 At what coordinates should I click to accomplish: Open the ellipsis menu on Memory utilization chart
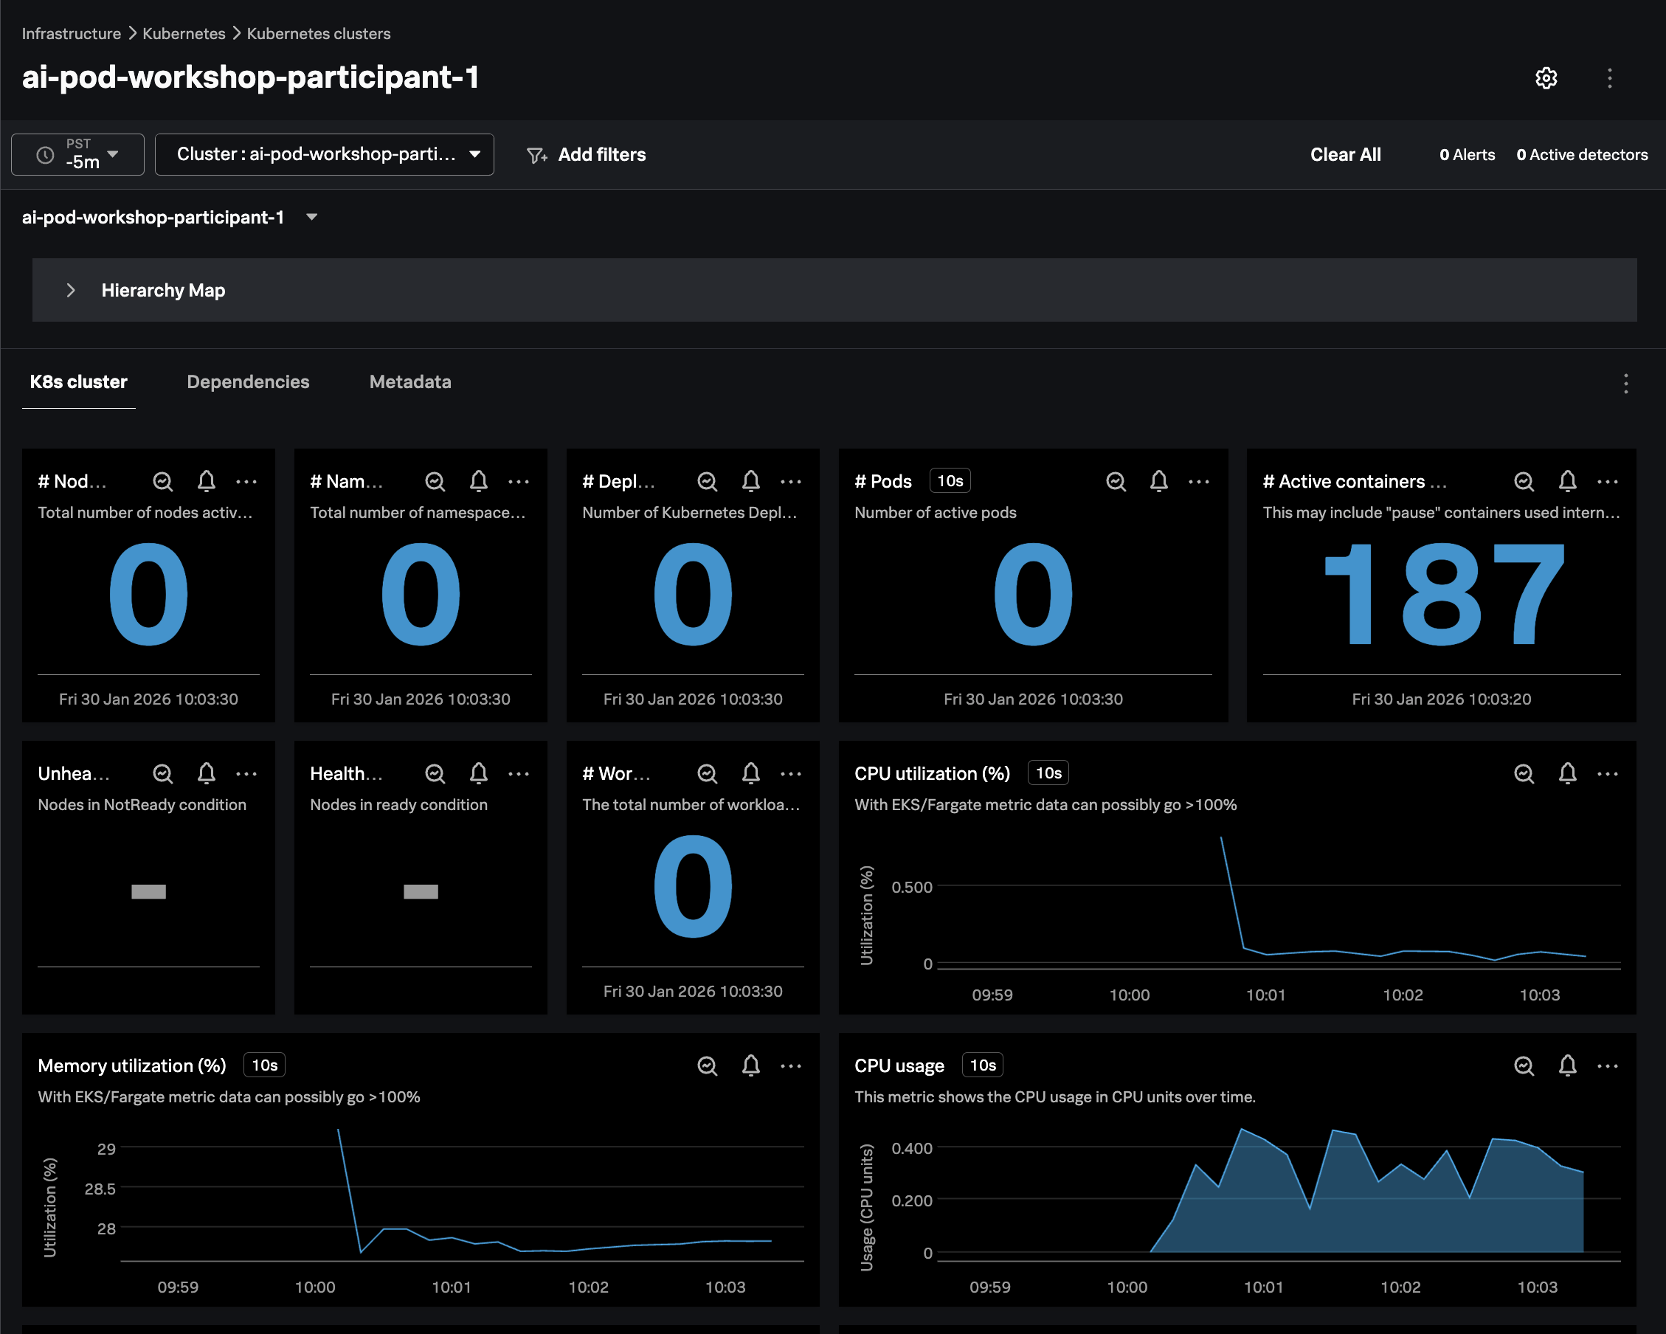pyautogui.click(x=791, y=1065)
